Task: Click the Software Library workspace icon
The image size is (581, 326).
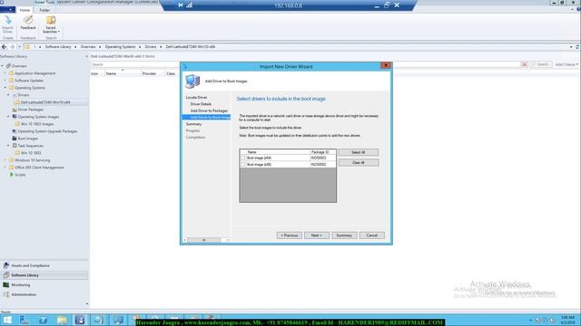Action: (6, 275)
